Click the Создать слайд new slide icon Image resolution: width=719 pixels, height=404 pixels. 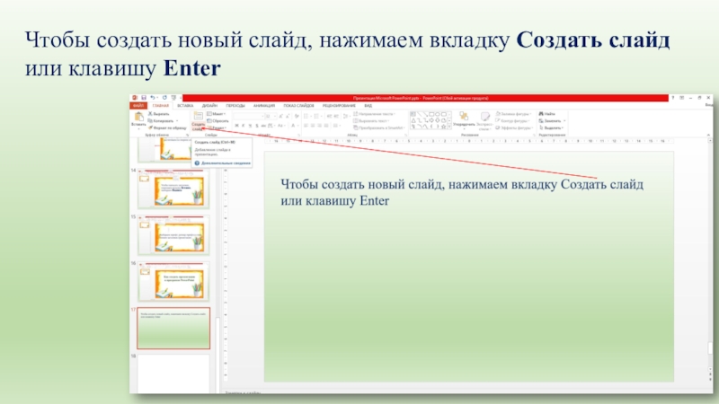point(198,116)
